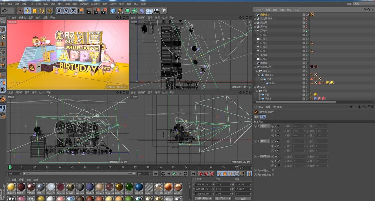Screen dimensions: 375x201
Task: Click the green Array modeling icon
Action: 135,11
